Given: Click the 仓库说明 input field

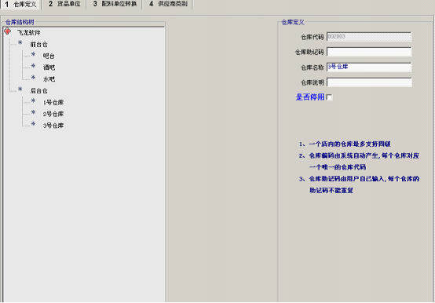Looking at the screenshot, I should click(x=369, y=82).
